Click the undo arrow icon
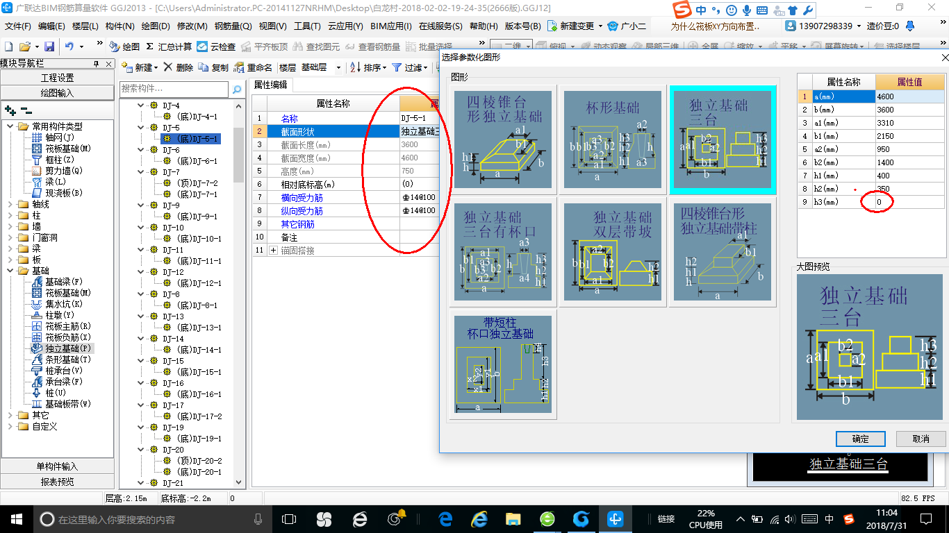The width and height of the screenshot is (949, 533). 69,46
